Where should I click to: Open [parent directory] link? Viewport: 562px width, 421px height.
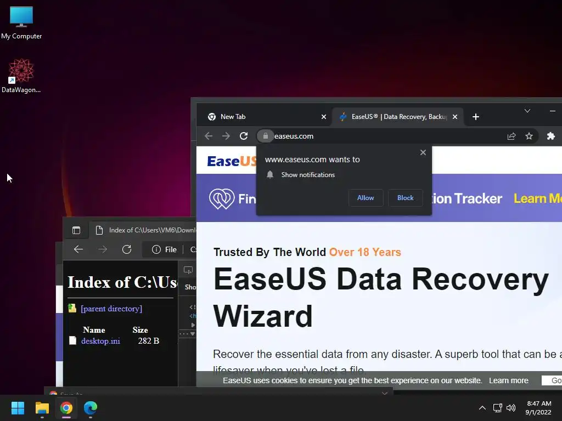(x=111, y=309)
